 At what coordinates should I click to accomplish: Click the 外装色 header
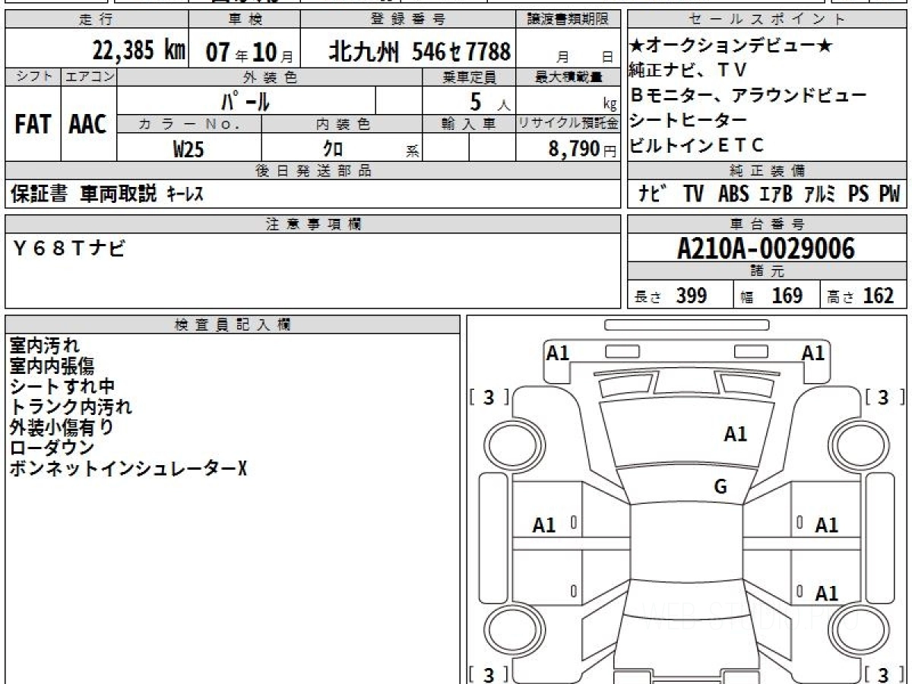click(270, 77)
